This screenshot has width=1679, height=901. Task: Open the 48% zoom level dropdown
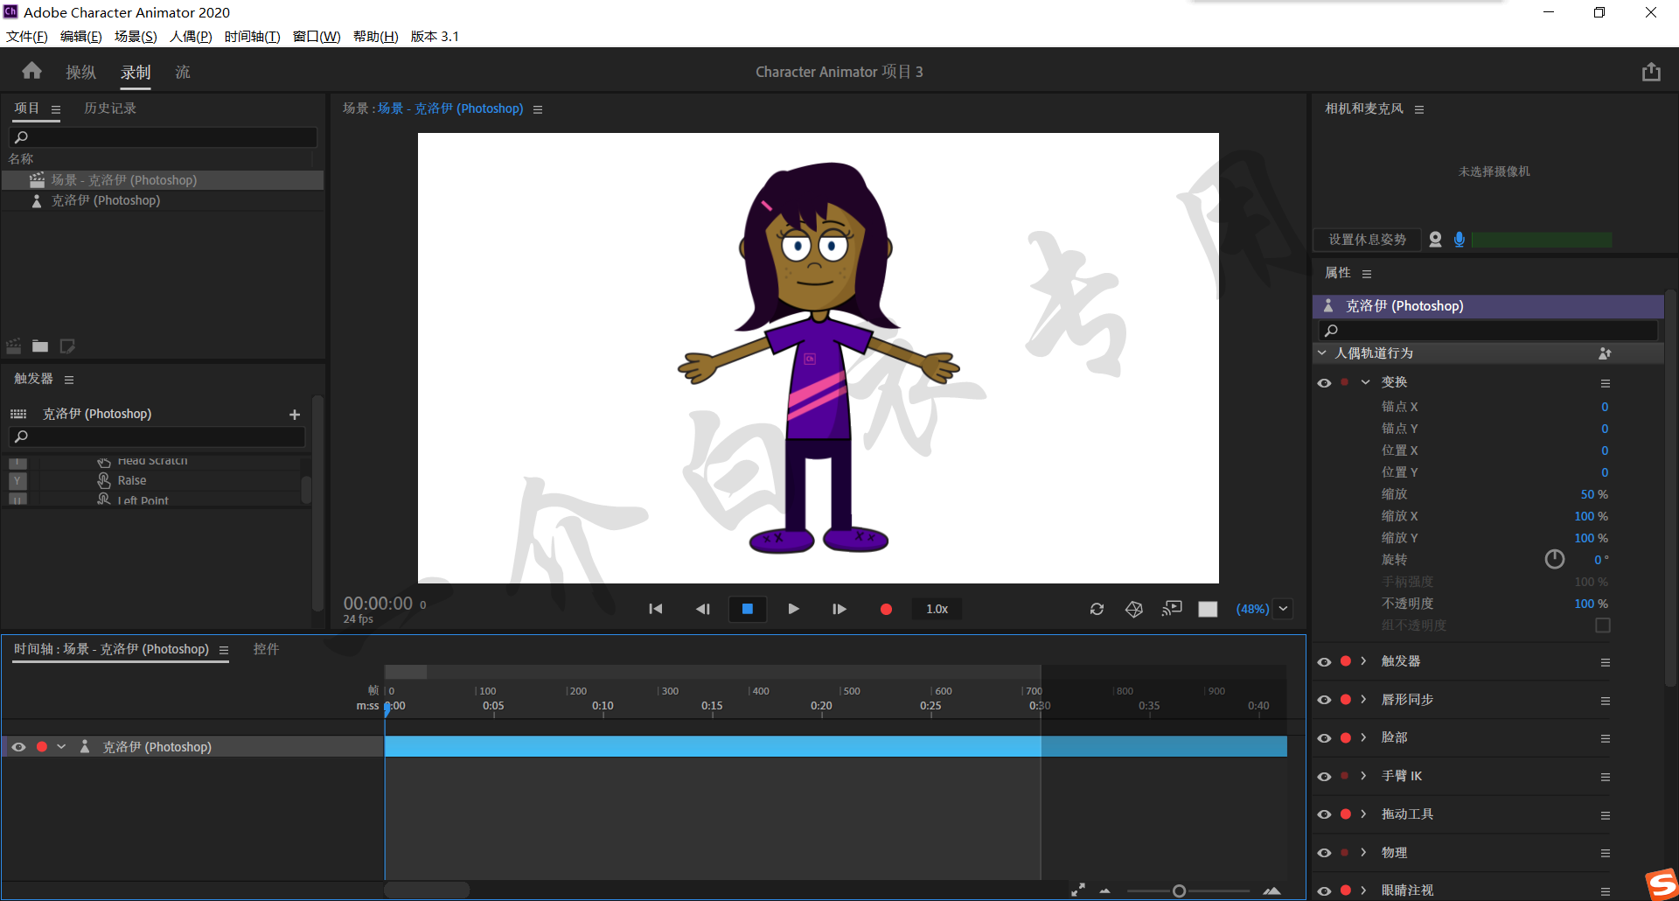point(1283,609)
